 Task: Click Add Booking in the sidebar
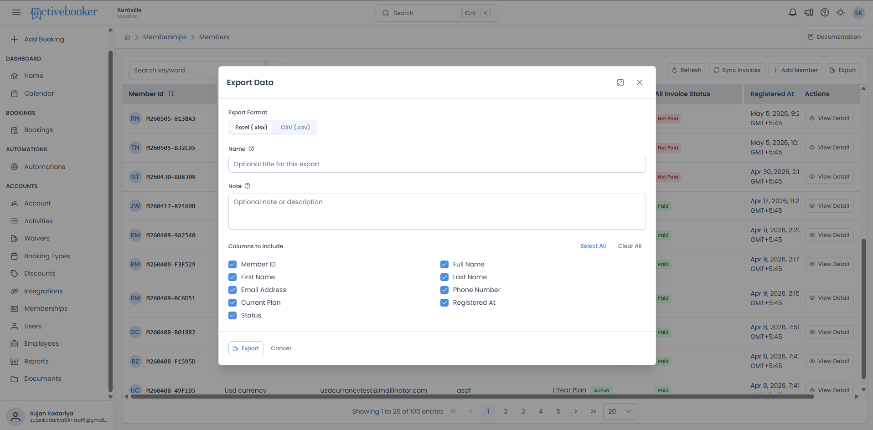44,39
